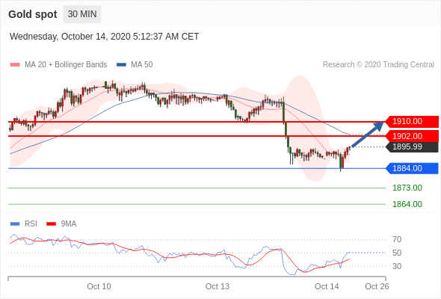Click the RSI 70 level label
This screenshot has height=299, width=441.
(397, 240)
